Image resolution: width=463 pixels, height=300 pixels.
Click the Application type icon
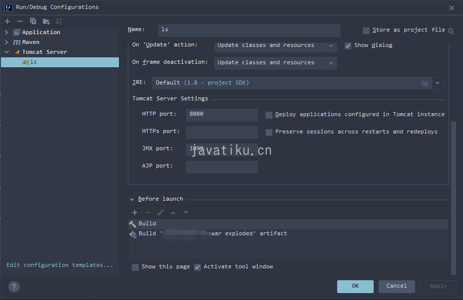tap(17, 32)
